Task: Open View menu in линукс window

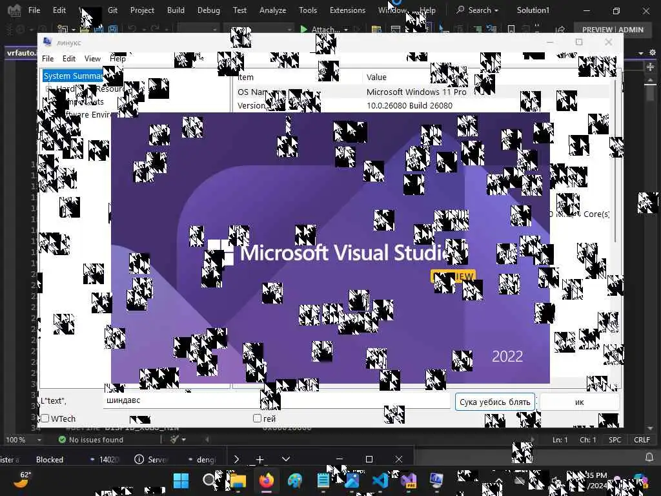Action: click(x=92, y=59)
